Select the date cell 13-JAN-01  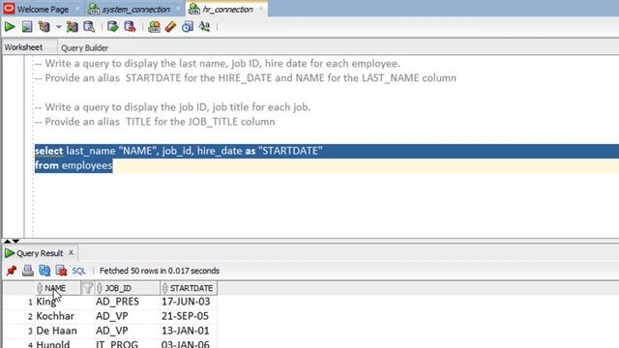[x=189, y=331]
